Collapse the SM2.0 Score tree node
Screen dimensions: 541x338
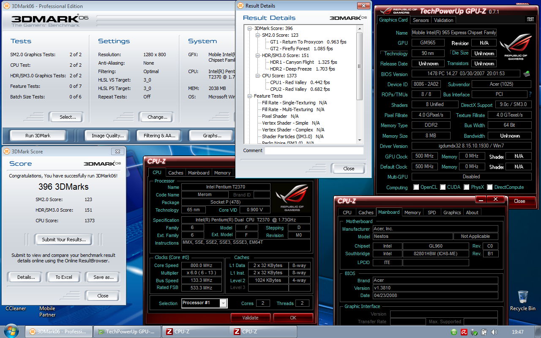click(257, 35)
